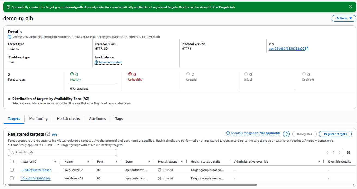
Task: Open the Monitoring tab
Action: pos(38,119)
